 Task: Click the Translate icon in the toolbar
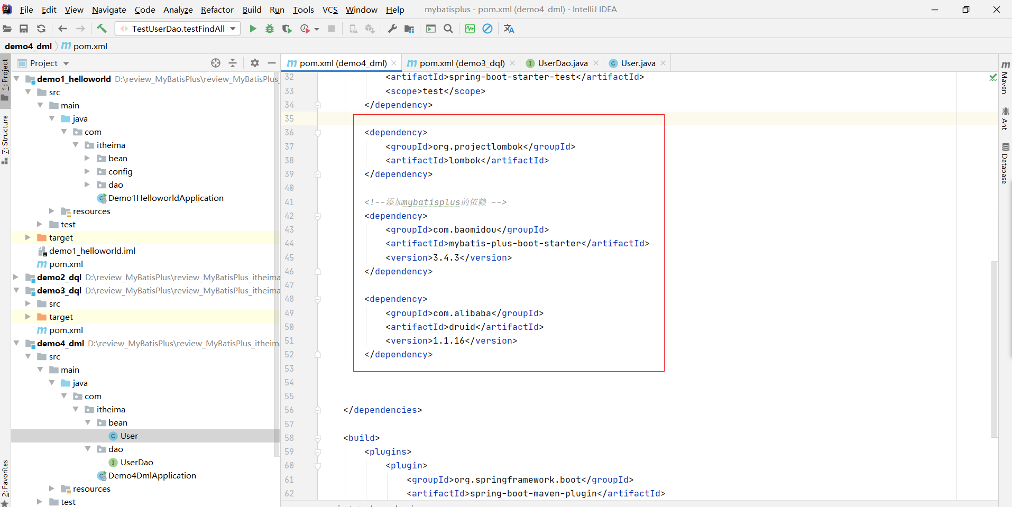pos(509,29)
